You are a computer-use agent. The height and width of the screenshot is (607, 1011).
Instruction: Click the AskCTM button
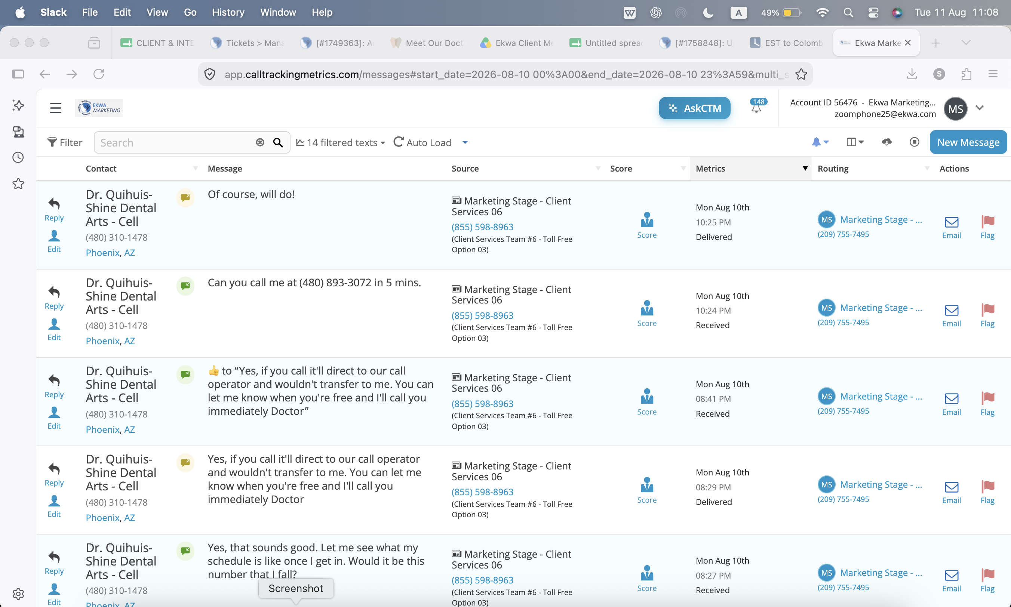point(694,108)
